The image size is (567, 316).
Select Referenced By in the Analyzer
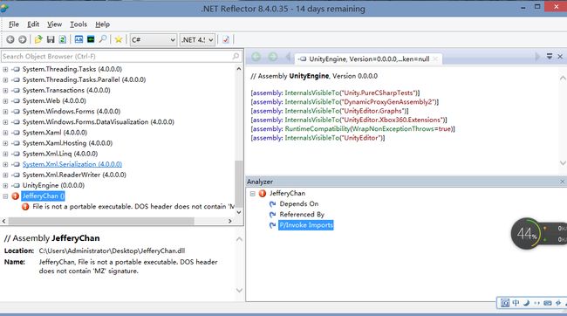click(x=302, y=214)
